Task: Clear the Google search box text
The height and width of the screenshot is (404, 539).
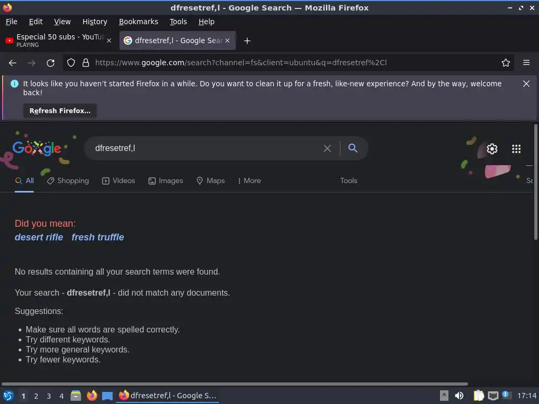Action: (x=327, y=148)
